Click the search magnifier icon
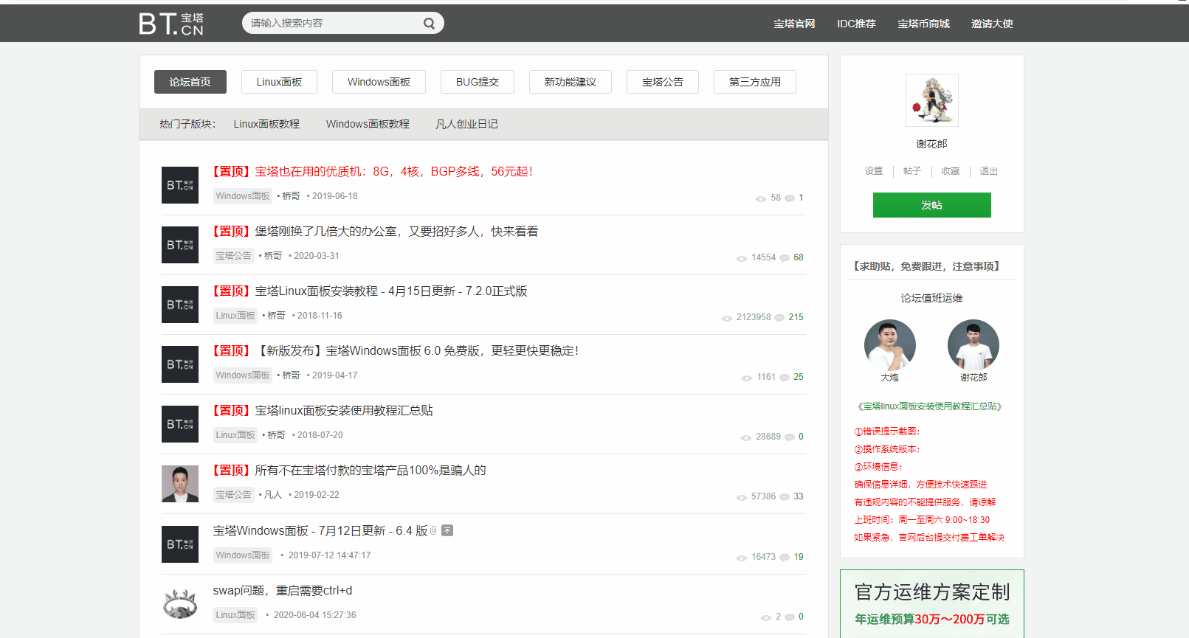 (429, 24)
